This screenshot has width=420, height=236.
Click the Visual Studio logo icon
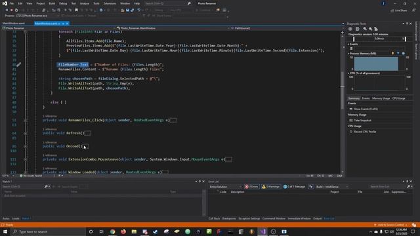pos(5,3)
